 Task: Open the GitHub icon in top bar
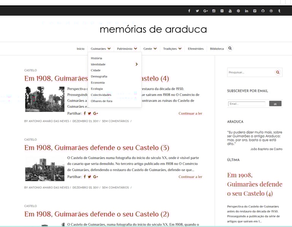coord(263,11)
